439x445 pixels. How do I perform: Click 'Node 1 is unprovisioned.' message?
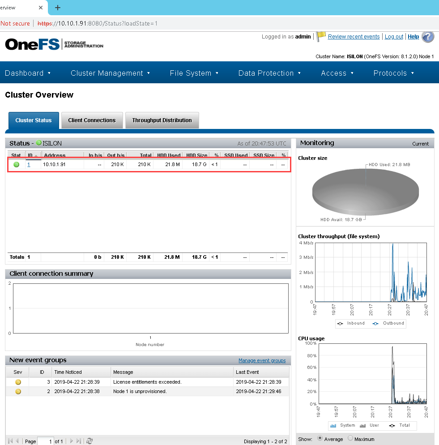point(140,391)
